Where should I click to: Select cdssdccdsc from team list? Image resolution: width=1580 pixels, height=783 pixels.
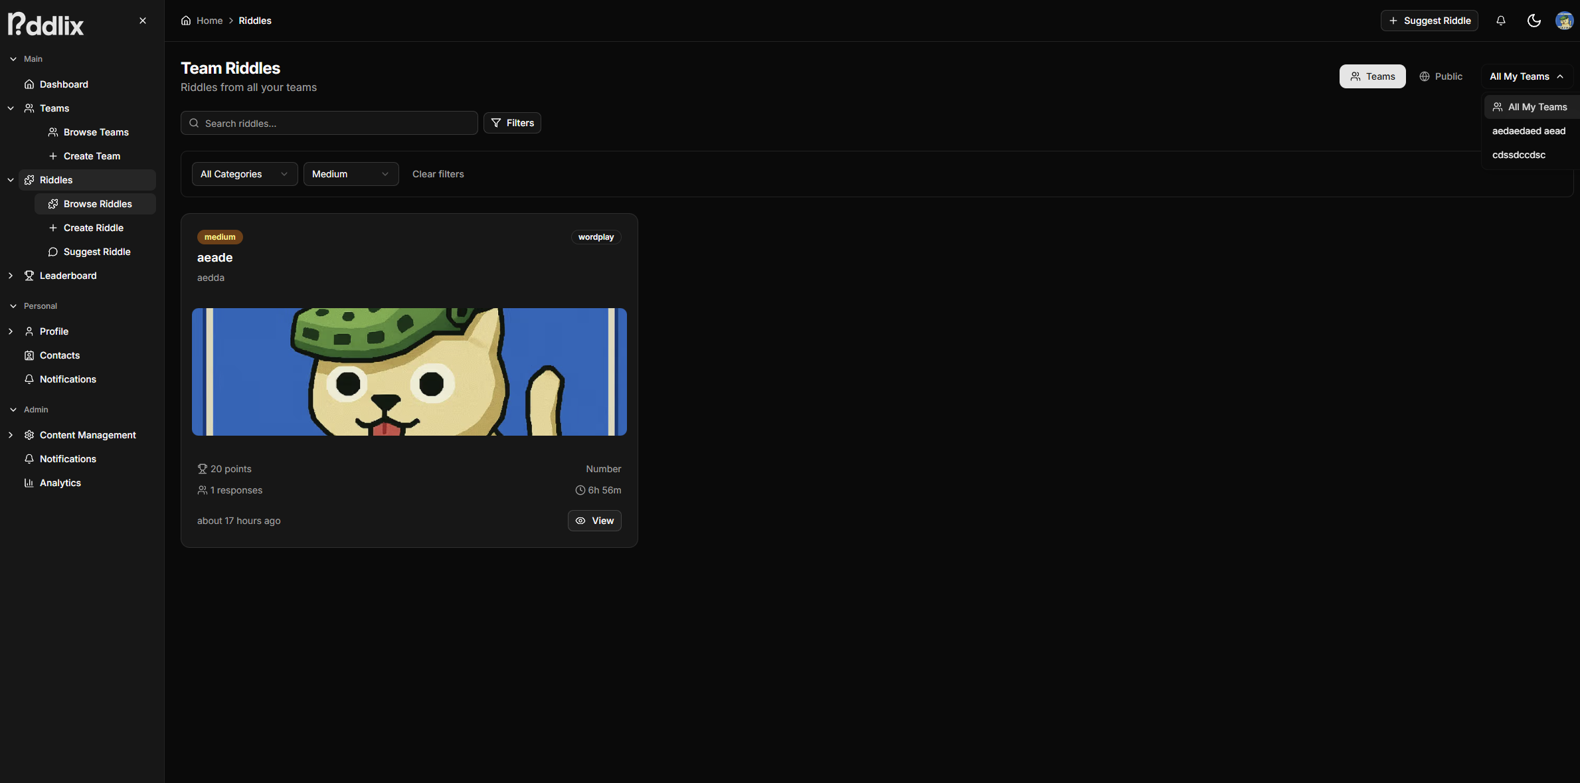click(1518, 155)
